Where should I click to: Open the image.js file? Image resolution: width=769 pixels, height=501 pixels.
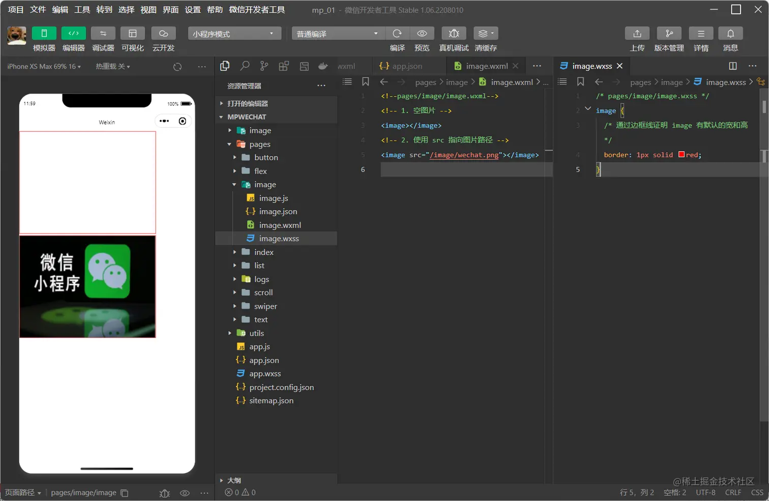pyautogui.click(x=274, y=198)
